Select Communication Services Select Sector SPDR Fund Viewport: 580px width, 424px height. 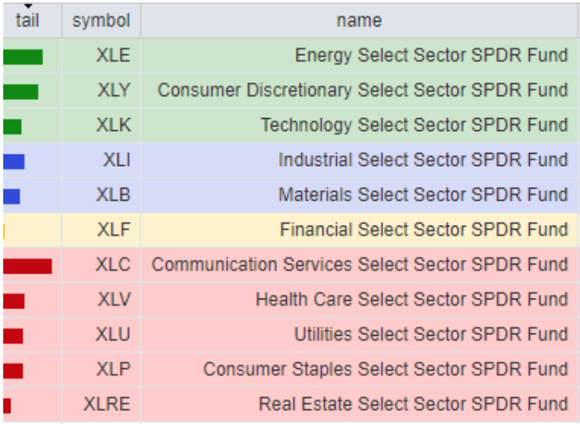360,265
